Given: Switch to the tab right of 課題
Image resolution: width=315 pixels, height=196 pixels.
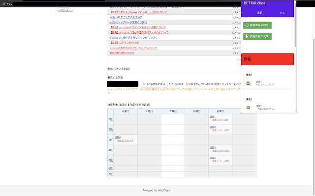Looking at the screenshot, I should (282, 13).
